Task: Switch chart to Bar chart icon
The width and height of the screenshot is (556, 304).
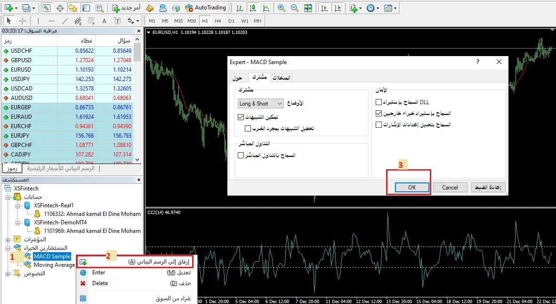Action: (240, 8)
